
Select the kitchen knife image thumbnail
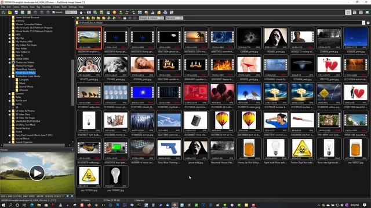pos(303,120)
